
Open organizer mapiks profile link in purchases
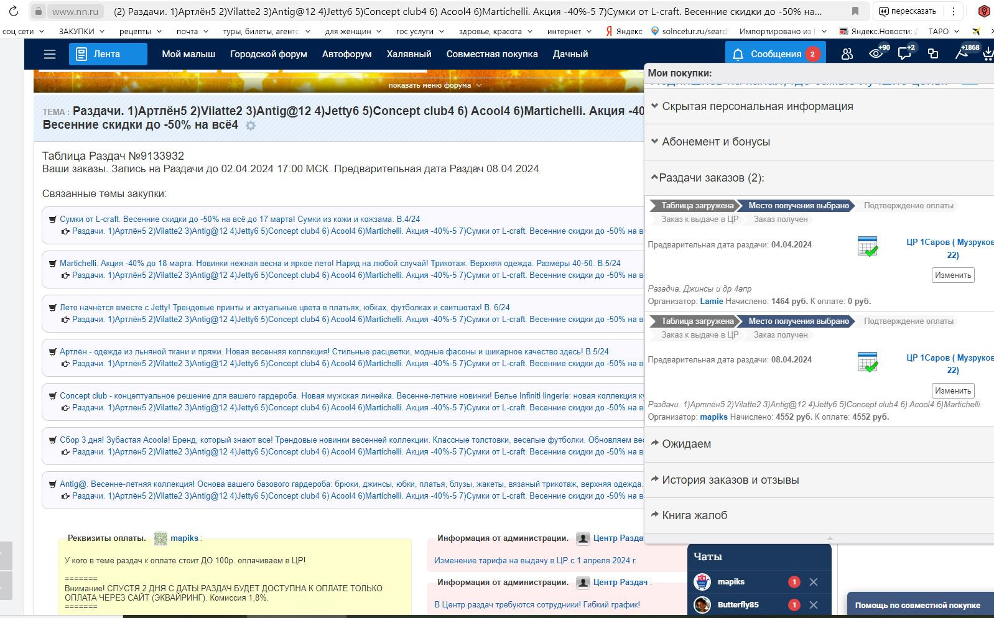click(x=713, y=417)
